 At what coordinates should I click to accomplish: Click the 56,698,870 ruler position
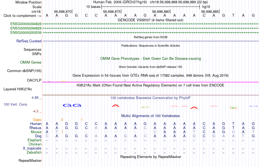pyautogui.click(x=63, y=11)
